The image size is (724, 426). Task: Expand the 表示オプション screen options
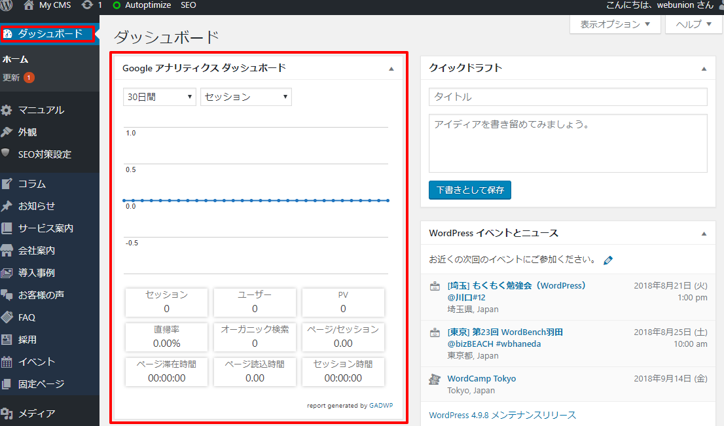coord(615,24)
